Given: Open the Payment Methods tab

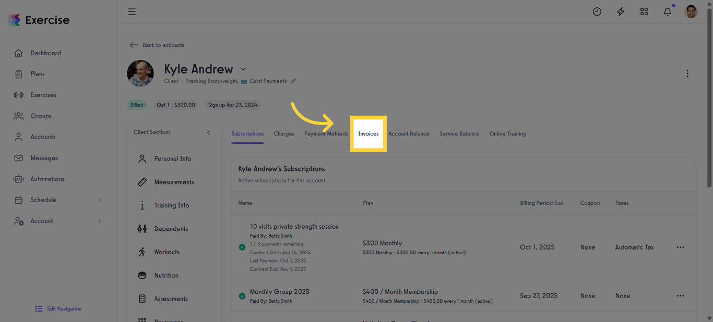Looking at the screenshot, I should pos(326,134).
